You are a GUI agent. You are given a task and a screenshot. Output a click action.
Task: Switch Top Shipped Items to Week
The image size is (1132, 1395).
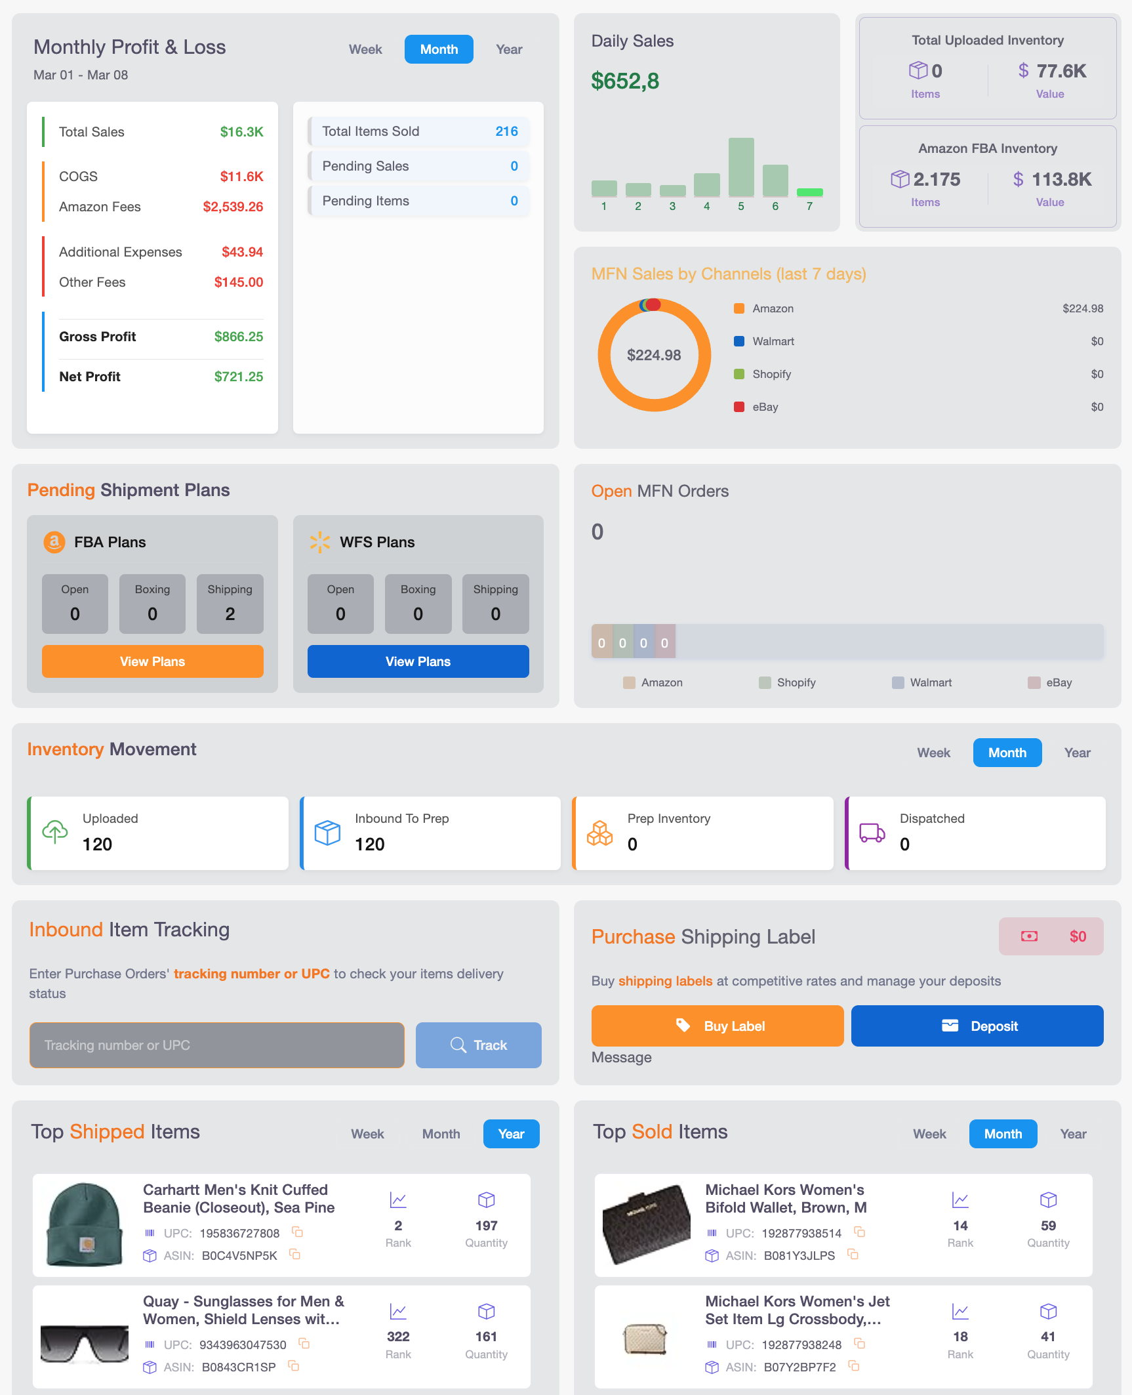(x=367, y=1134)
